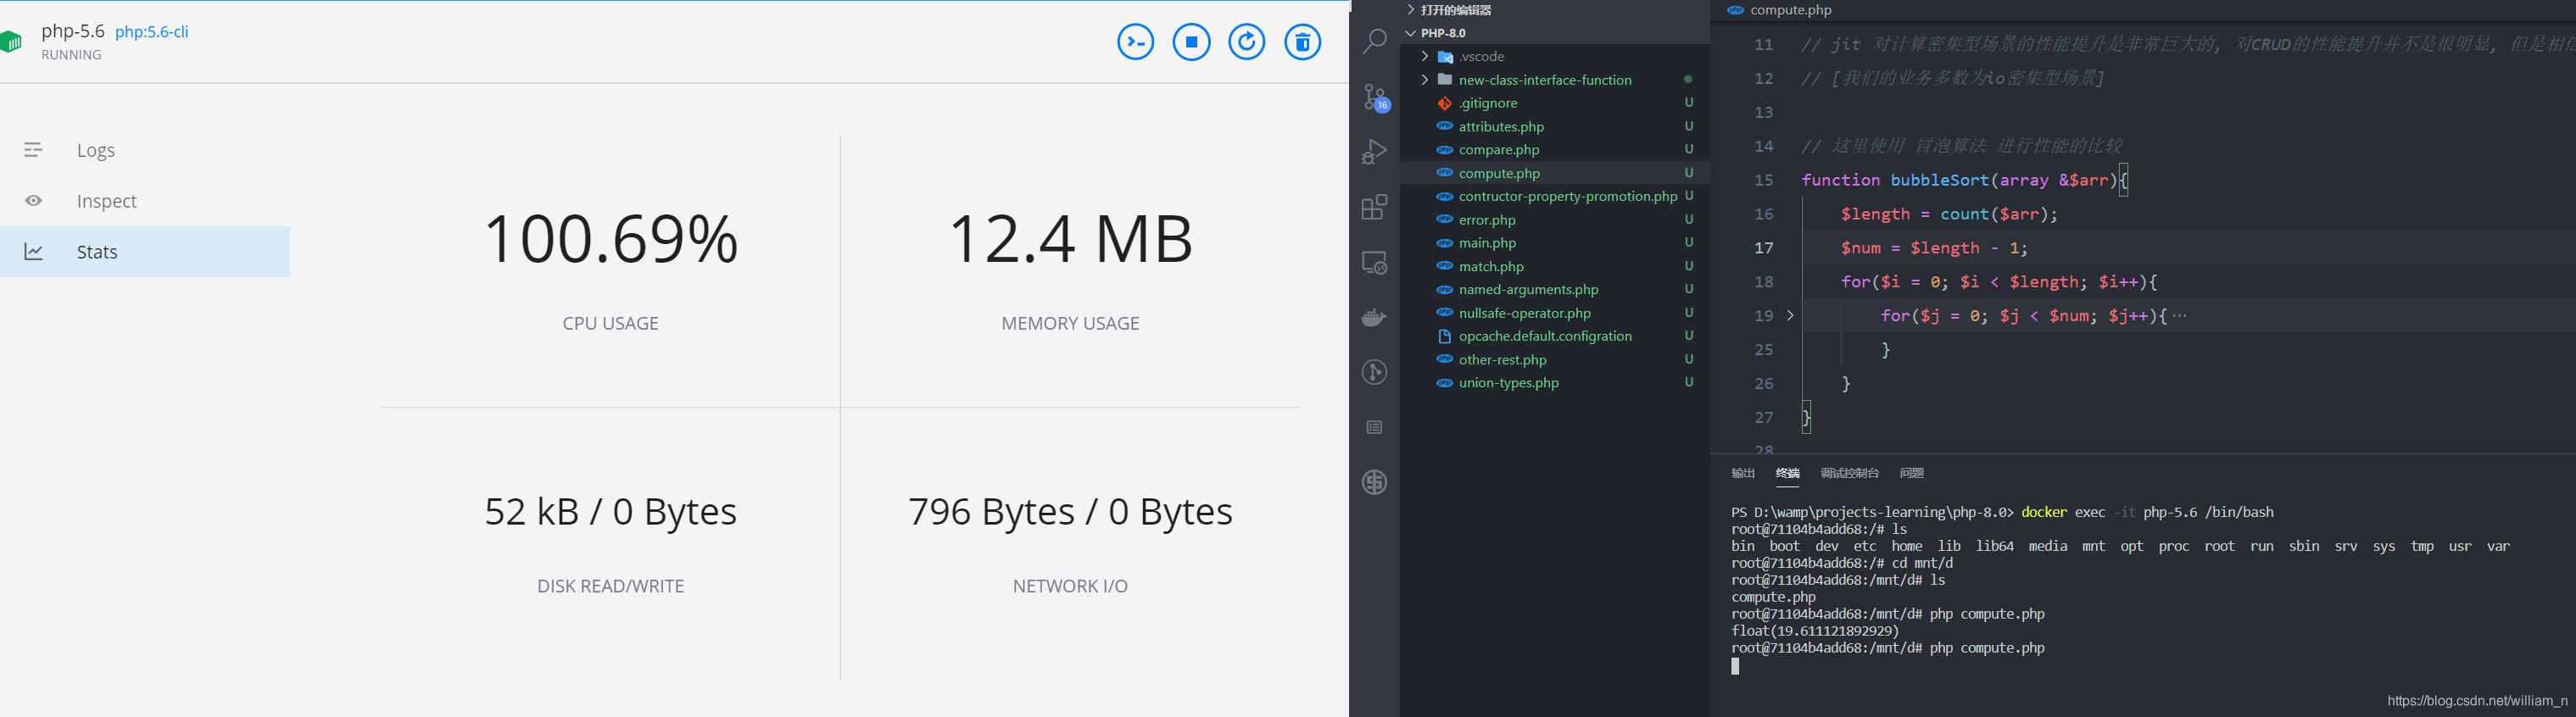
Task: Open VS Code Search view
Action: click(x=1375, y=41)
